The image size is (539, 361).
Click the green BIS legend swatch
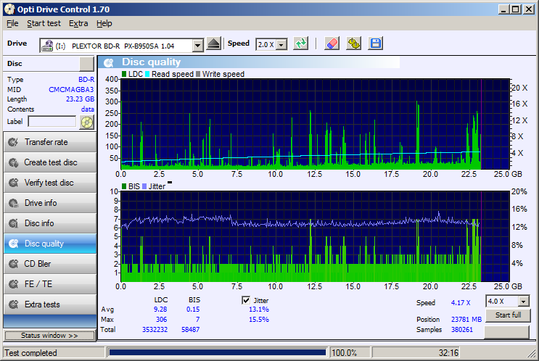tap(124, 186)
